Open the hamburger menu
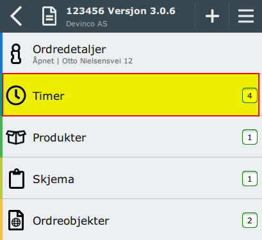262x240 pixels. [x=246, y=16]
